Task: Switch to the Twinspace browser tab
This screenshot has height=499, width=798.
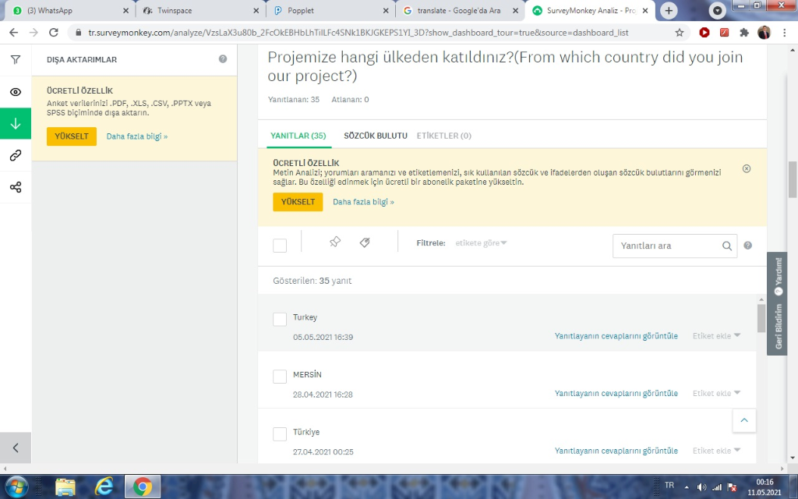Action: (x=201, y=11)
